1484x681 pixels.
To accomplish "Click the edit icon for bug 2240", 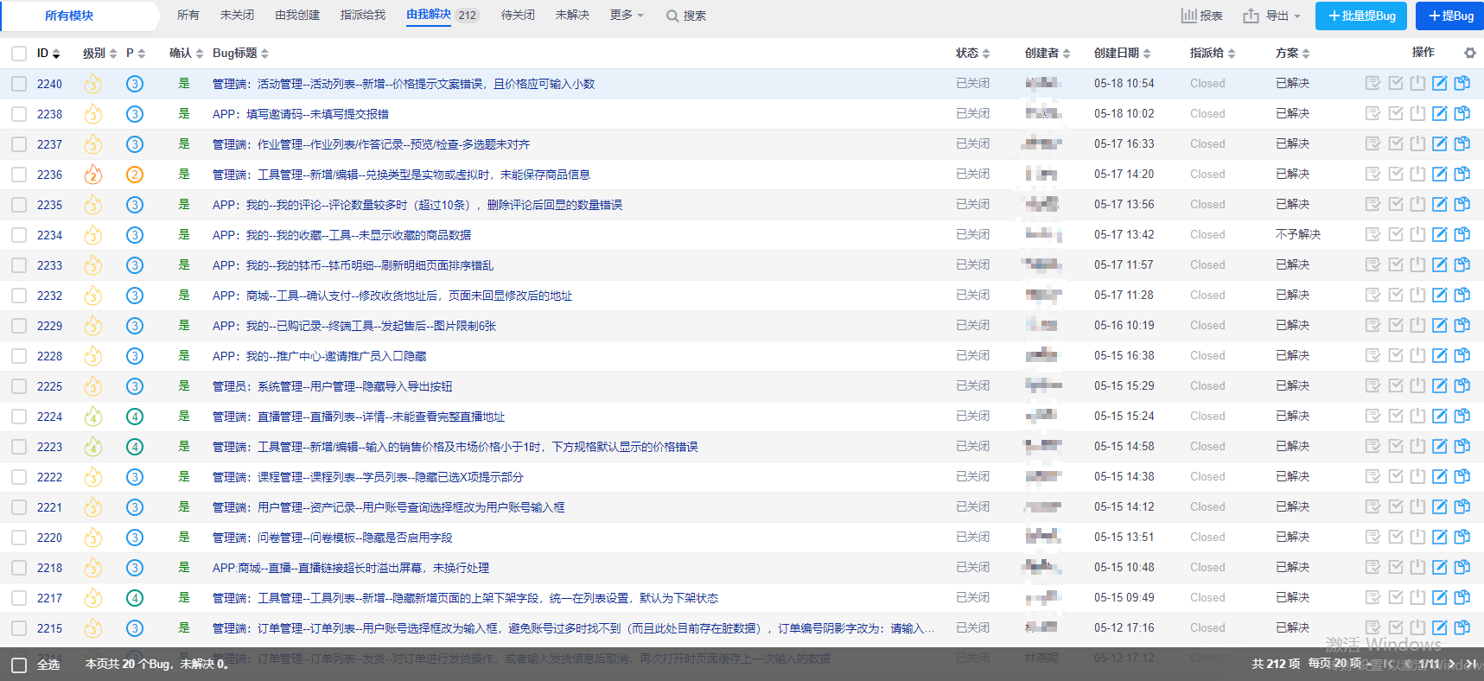I will click(1439, 84).
